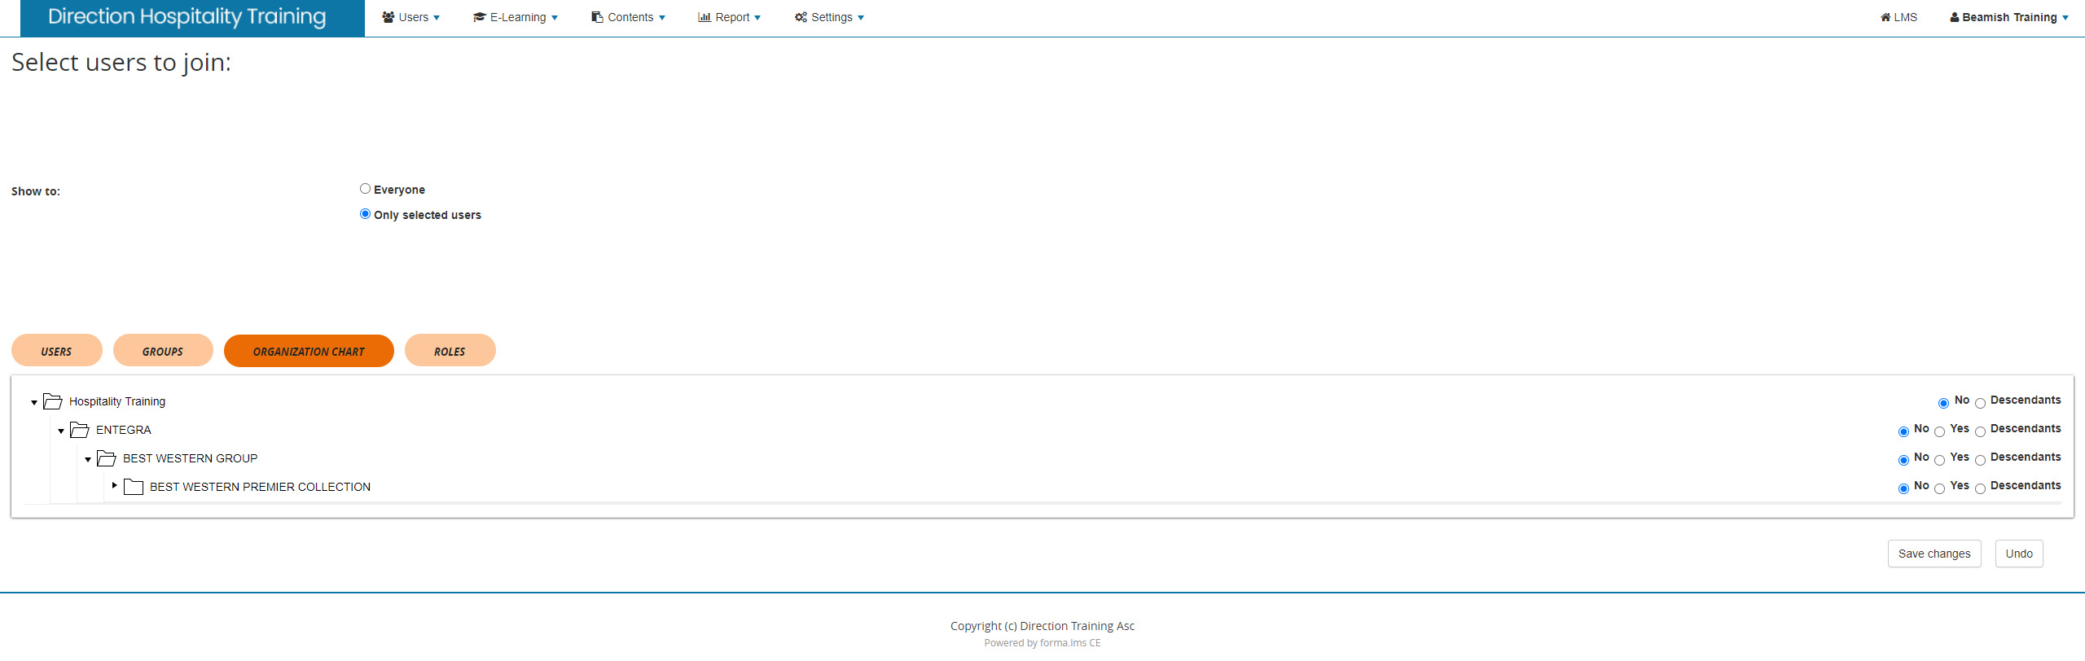Click the BEST WESTERN PREMIER COLLECTION folder icon
This screenshot has height=661, width=2085.
coord(134,487)
